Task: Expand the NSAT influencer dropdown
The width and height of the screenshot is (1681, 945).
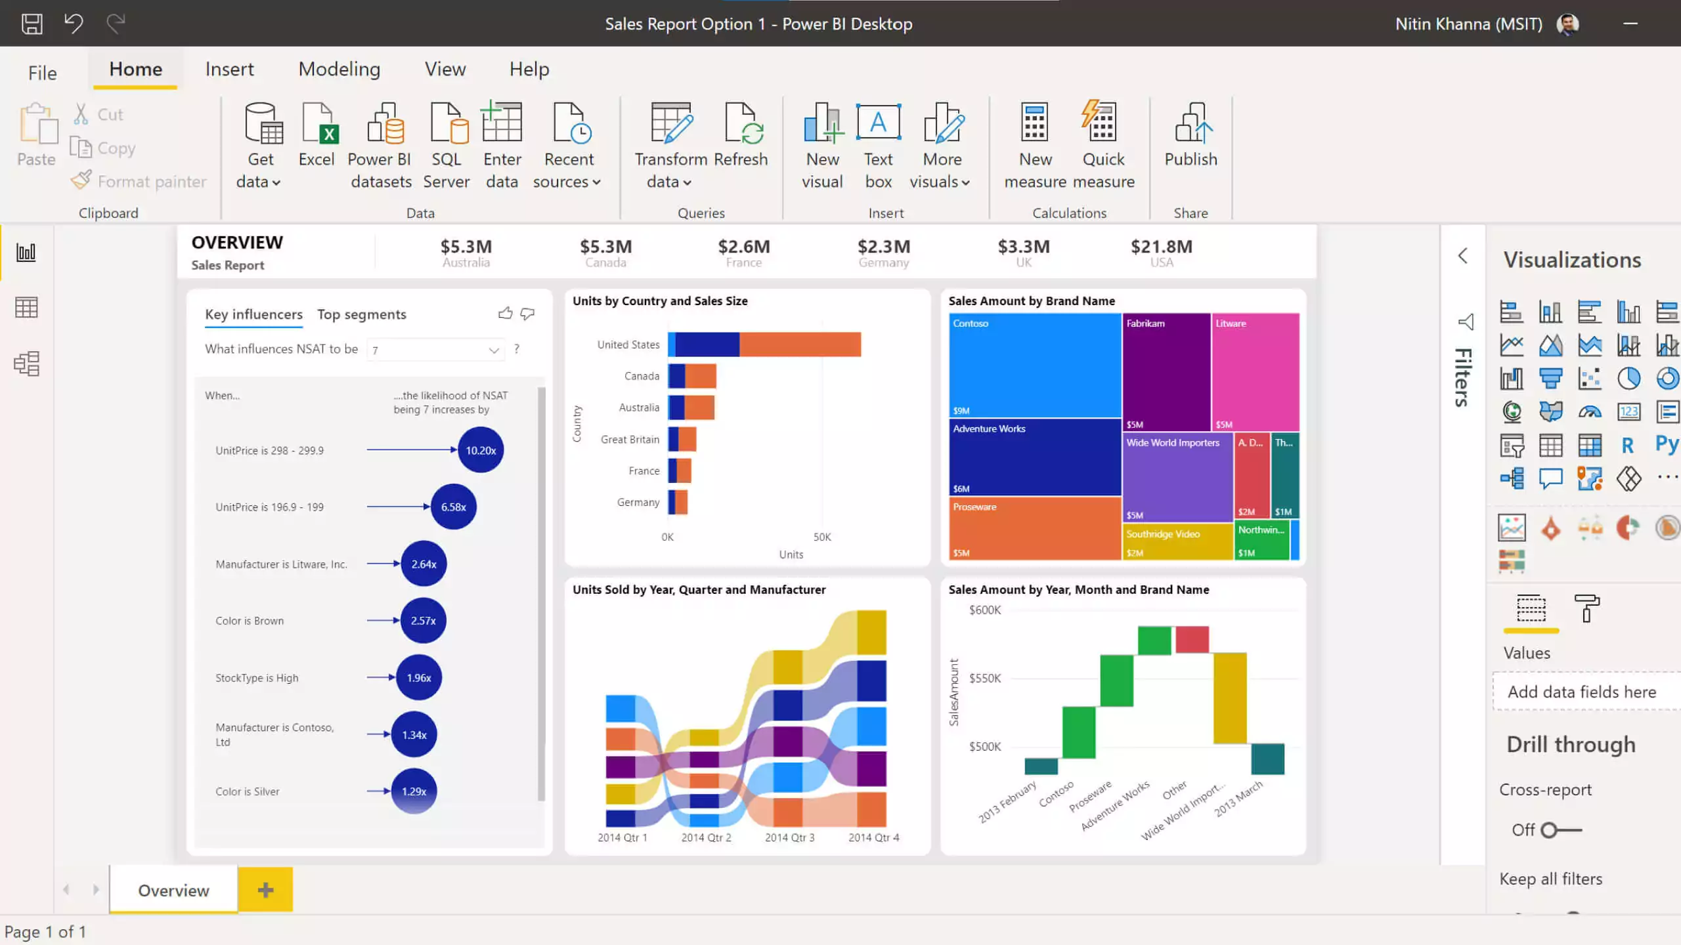Action: 493,350
